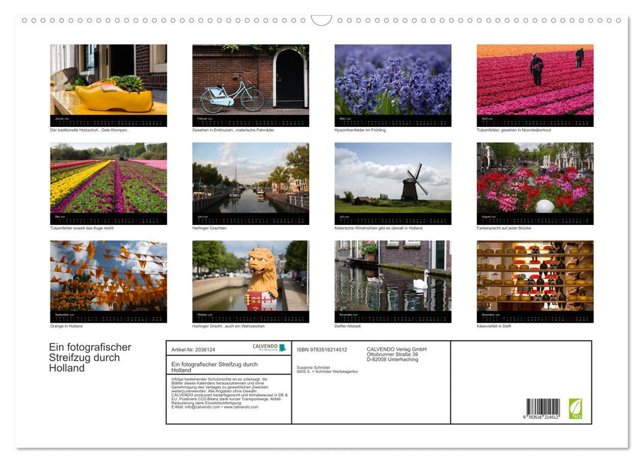Click the CALVENDO Verlag GmbH address block

(397, 355)
